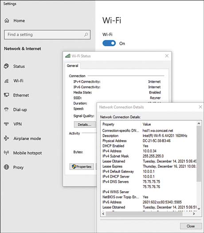Open Airplane mode icon entry
204x233 pixels.
tap(6, 138)
